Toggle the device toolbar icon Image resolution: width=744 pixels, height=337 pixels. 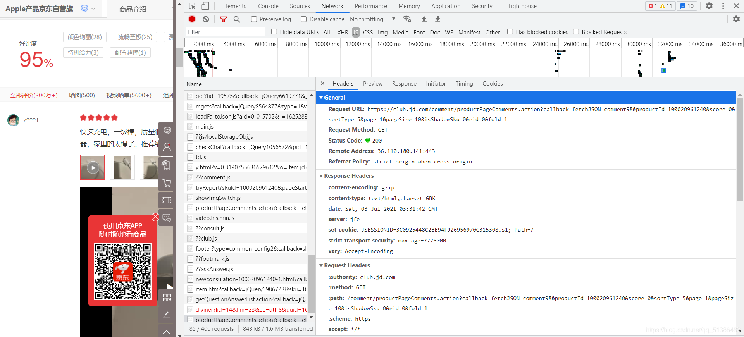pyautogui.click(x=205, y=6)
